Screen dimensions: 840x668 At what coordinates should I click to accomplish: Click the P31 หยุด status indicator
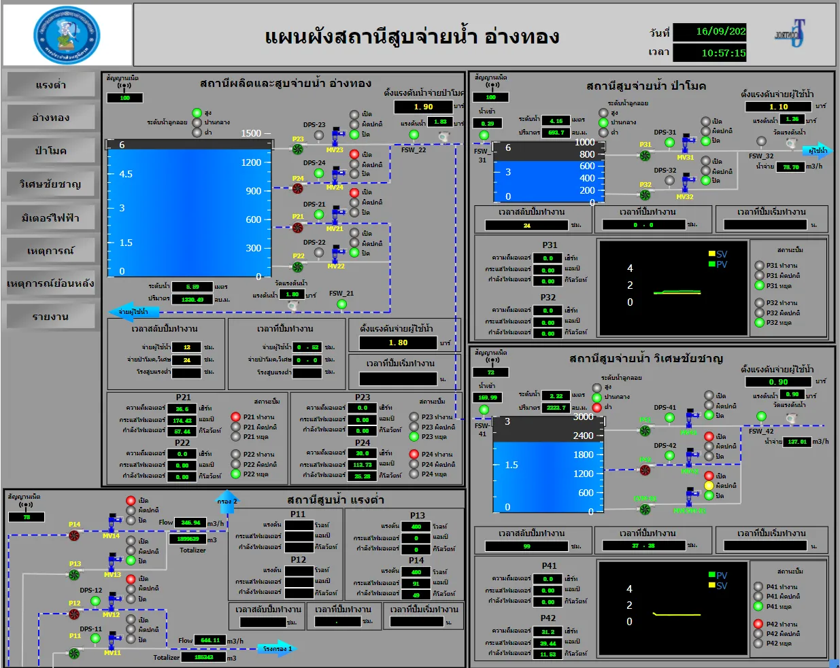coord(759,285)
